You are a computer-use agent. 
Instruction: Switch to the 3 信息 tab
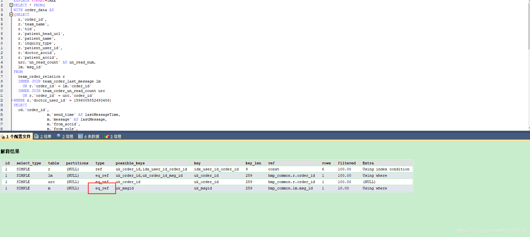click(x=65, y=136)
